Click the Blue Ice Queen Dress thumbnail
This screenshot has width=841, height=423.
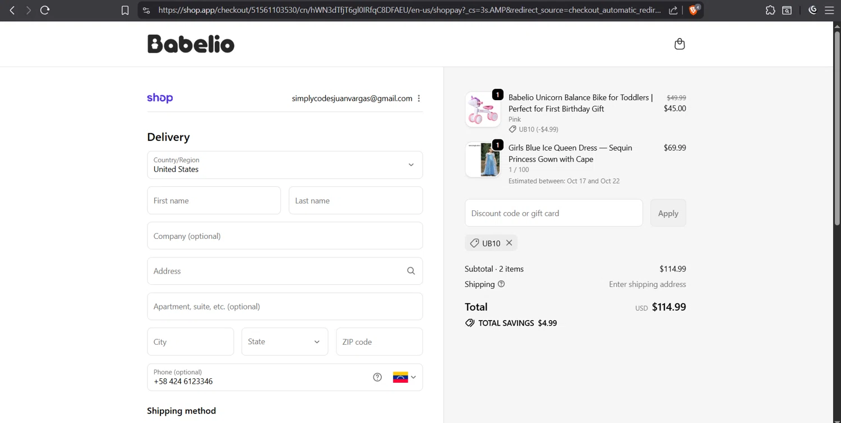tap(483, 159)
